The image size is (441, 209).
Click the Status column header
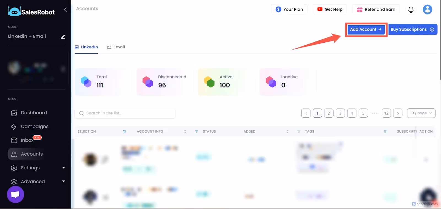(209, 131)
